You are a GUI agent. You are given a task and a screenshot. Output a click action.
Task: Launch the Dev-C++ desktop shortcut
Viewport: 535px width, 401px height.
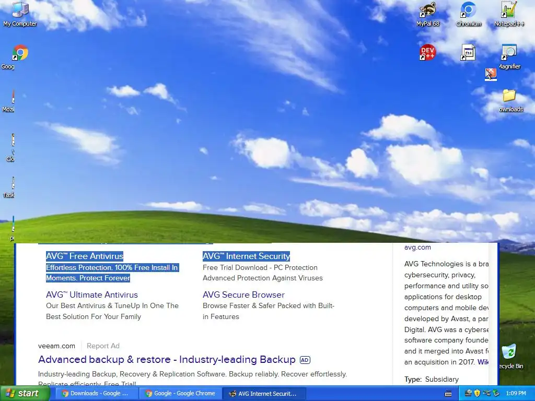(x=427, y=53)
